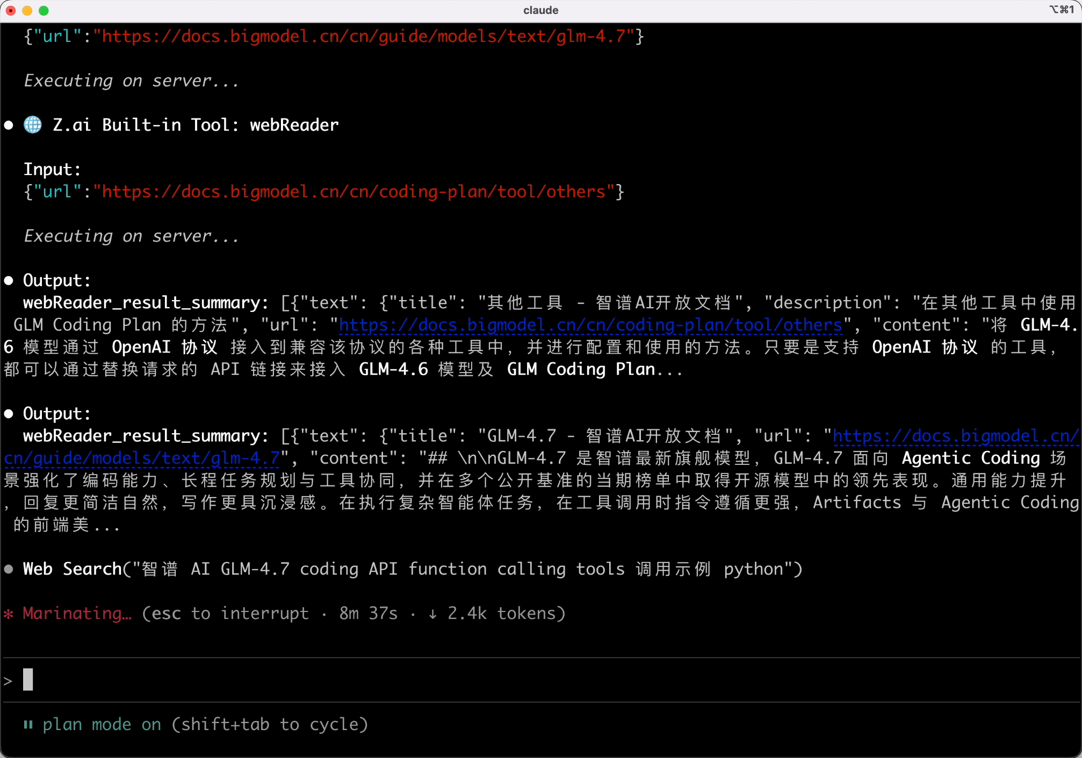The height and width of the screenshot is (758, 1082).
Task: Click the globe icon beside webReader
Action: pyautogui.click(x=33, y=125)
